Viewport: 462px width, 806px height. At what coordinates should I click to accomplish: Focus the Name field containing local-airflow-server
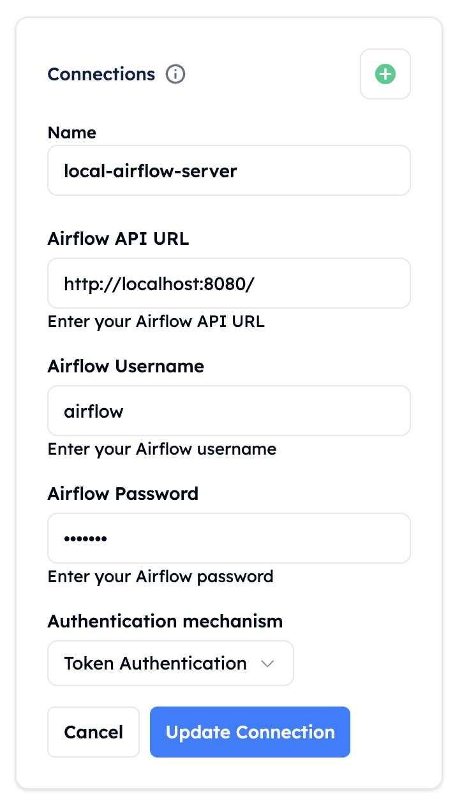[229, 170]
